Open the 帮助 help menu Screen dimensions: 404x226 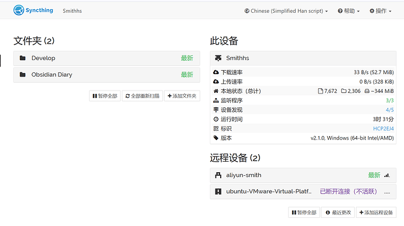pos(348,11)
